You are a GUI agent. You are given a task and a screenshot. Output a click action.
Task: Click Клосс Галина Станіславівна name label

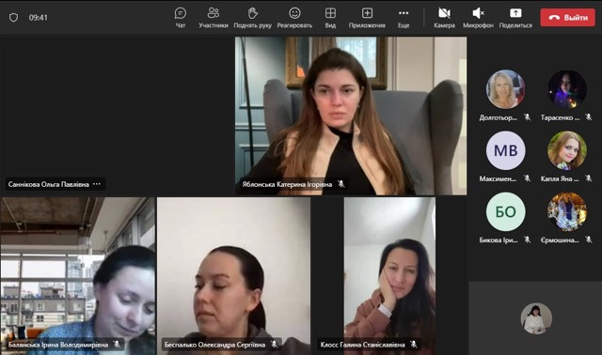pos(362,345)
